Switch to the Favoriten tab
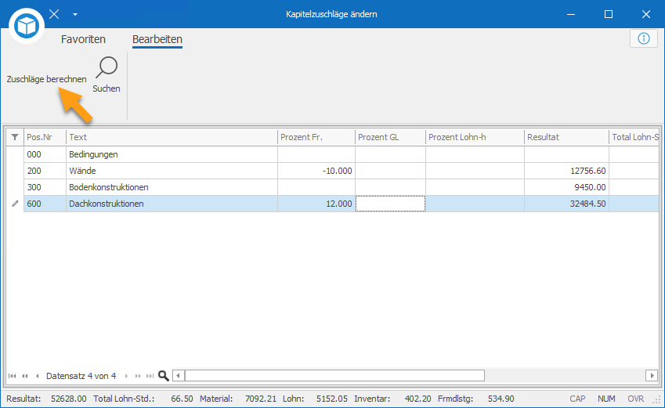Screen dimensions: 665x408 coord(83,39)
